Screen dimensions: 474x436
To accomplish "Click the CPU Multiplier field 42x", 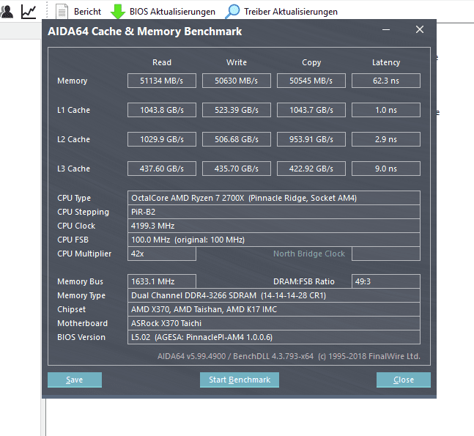I will 162,254.
